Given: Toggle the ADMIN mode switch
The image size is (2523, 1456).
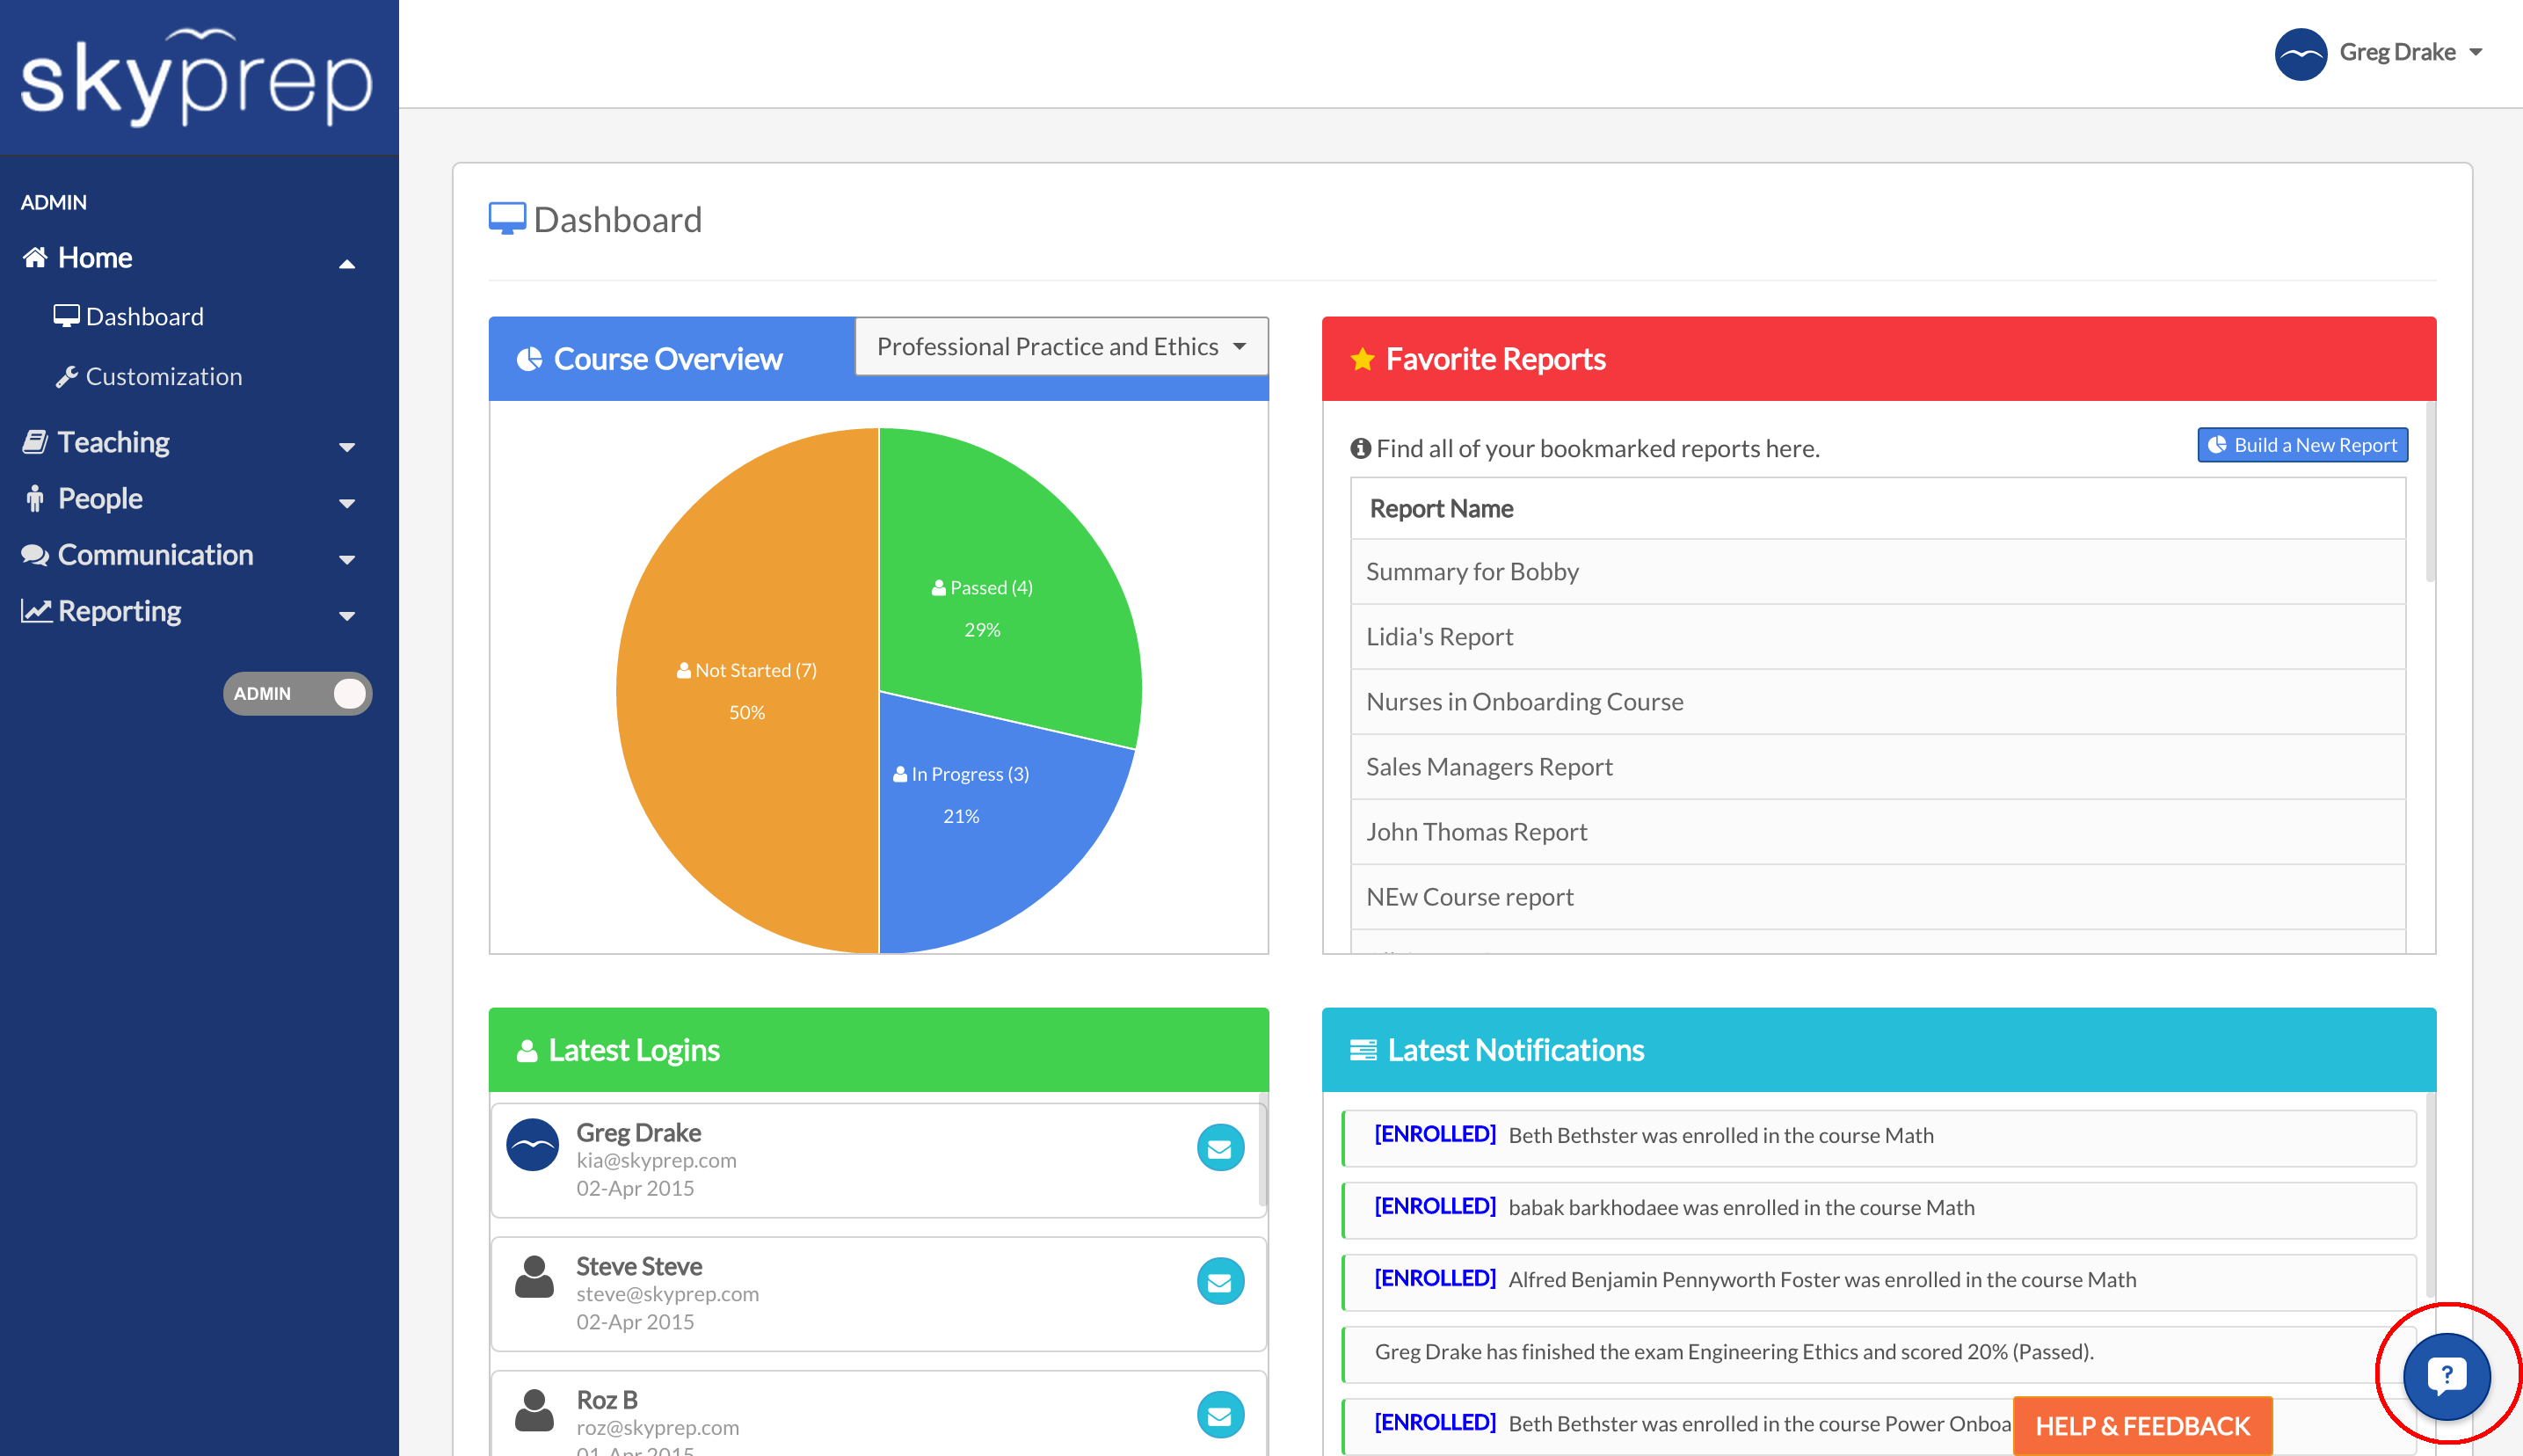Looking at the screenshot, I should coord(297,694).
